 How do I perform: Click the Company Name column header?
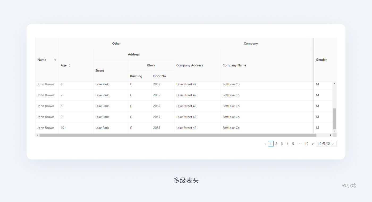(234, 65)
